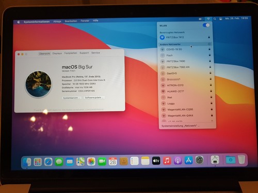The height and width of the screenshot is (193, 258).
Task: Open Systemeinstellung Netzwerk link
Action: point(181,126)
